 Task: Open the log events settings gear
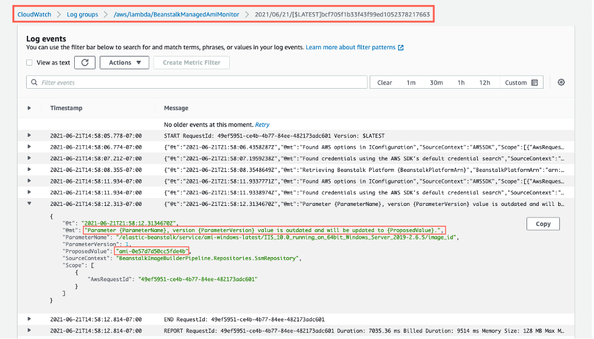point(561,82)
